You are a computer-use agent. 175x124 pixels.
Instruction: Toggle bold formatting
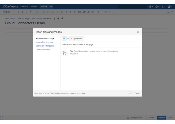pyautogui.click(x=18, y=12)
